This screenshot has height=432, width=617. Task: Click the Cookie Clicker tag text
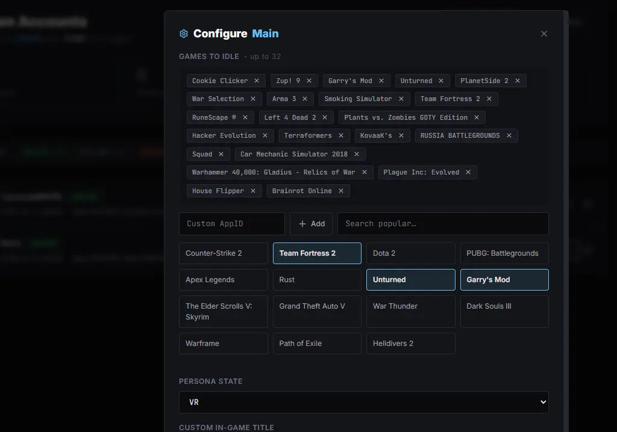tap(220, 81)
